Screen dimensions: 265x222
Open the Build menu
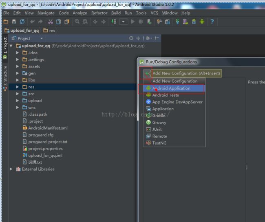(x=116, y=13)
